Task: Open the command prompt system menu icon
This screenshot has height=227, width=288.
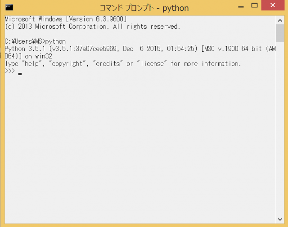Action: 9,7
